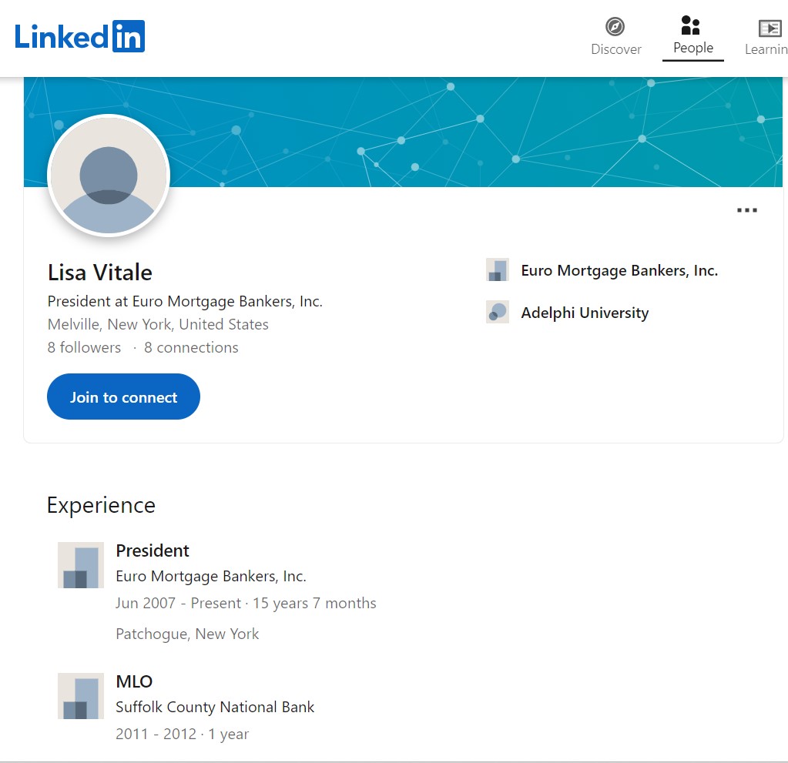Click the Join to connect button
This screenshot has height=763, width=788.
pyautogui.click(x=123, y=397)
